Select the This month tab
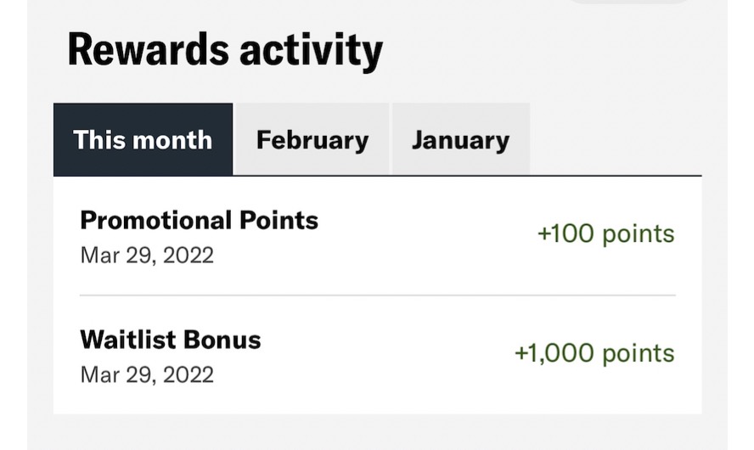The height and width of the screenshot is (450, 754). click(143, 139)
